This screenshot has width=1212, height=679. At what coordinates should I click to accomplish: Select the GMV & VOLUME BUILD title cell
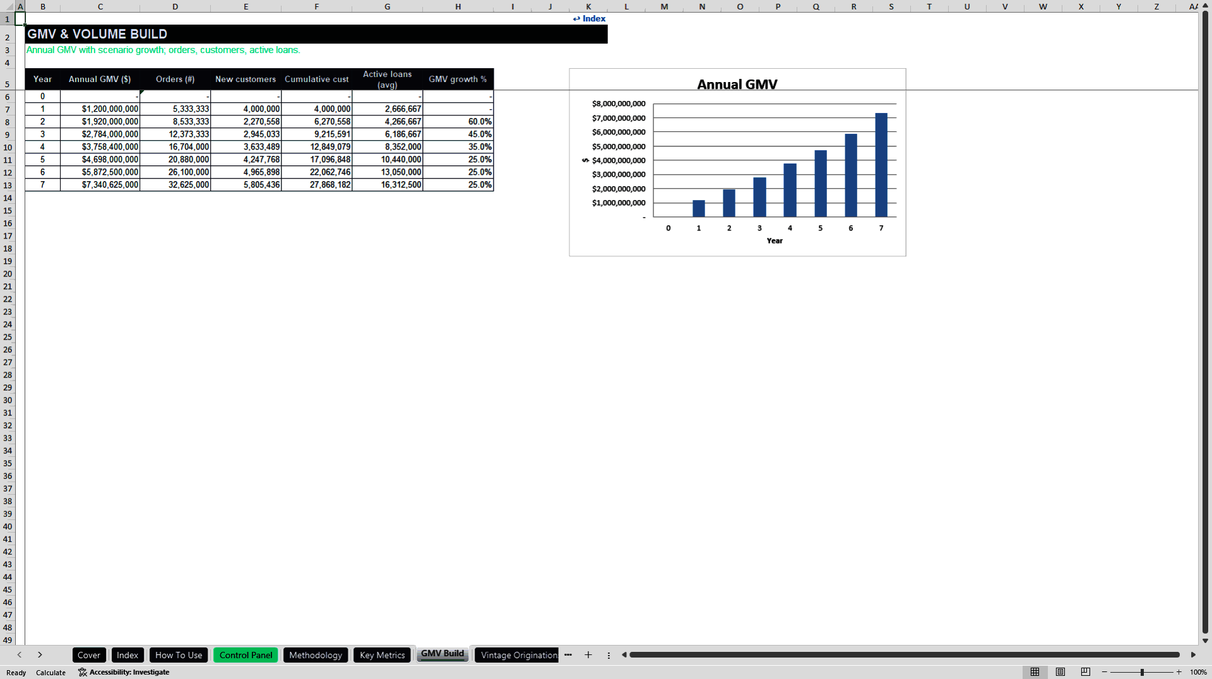click(x=316, y=34)
